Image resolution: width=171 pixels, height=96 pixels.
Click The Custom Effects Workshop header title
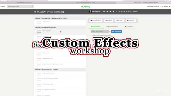coord(49,12)
